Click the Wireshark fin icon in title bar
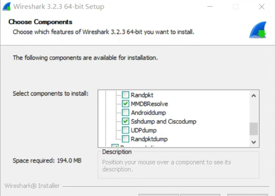Viewport: 275px width, 196px height. tap(7, 6)
